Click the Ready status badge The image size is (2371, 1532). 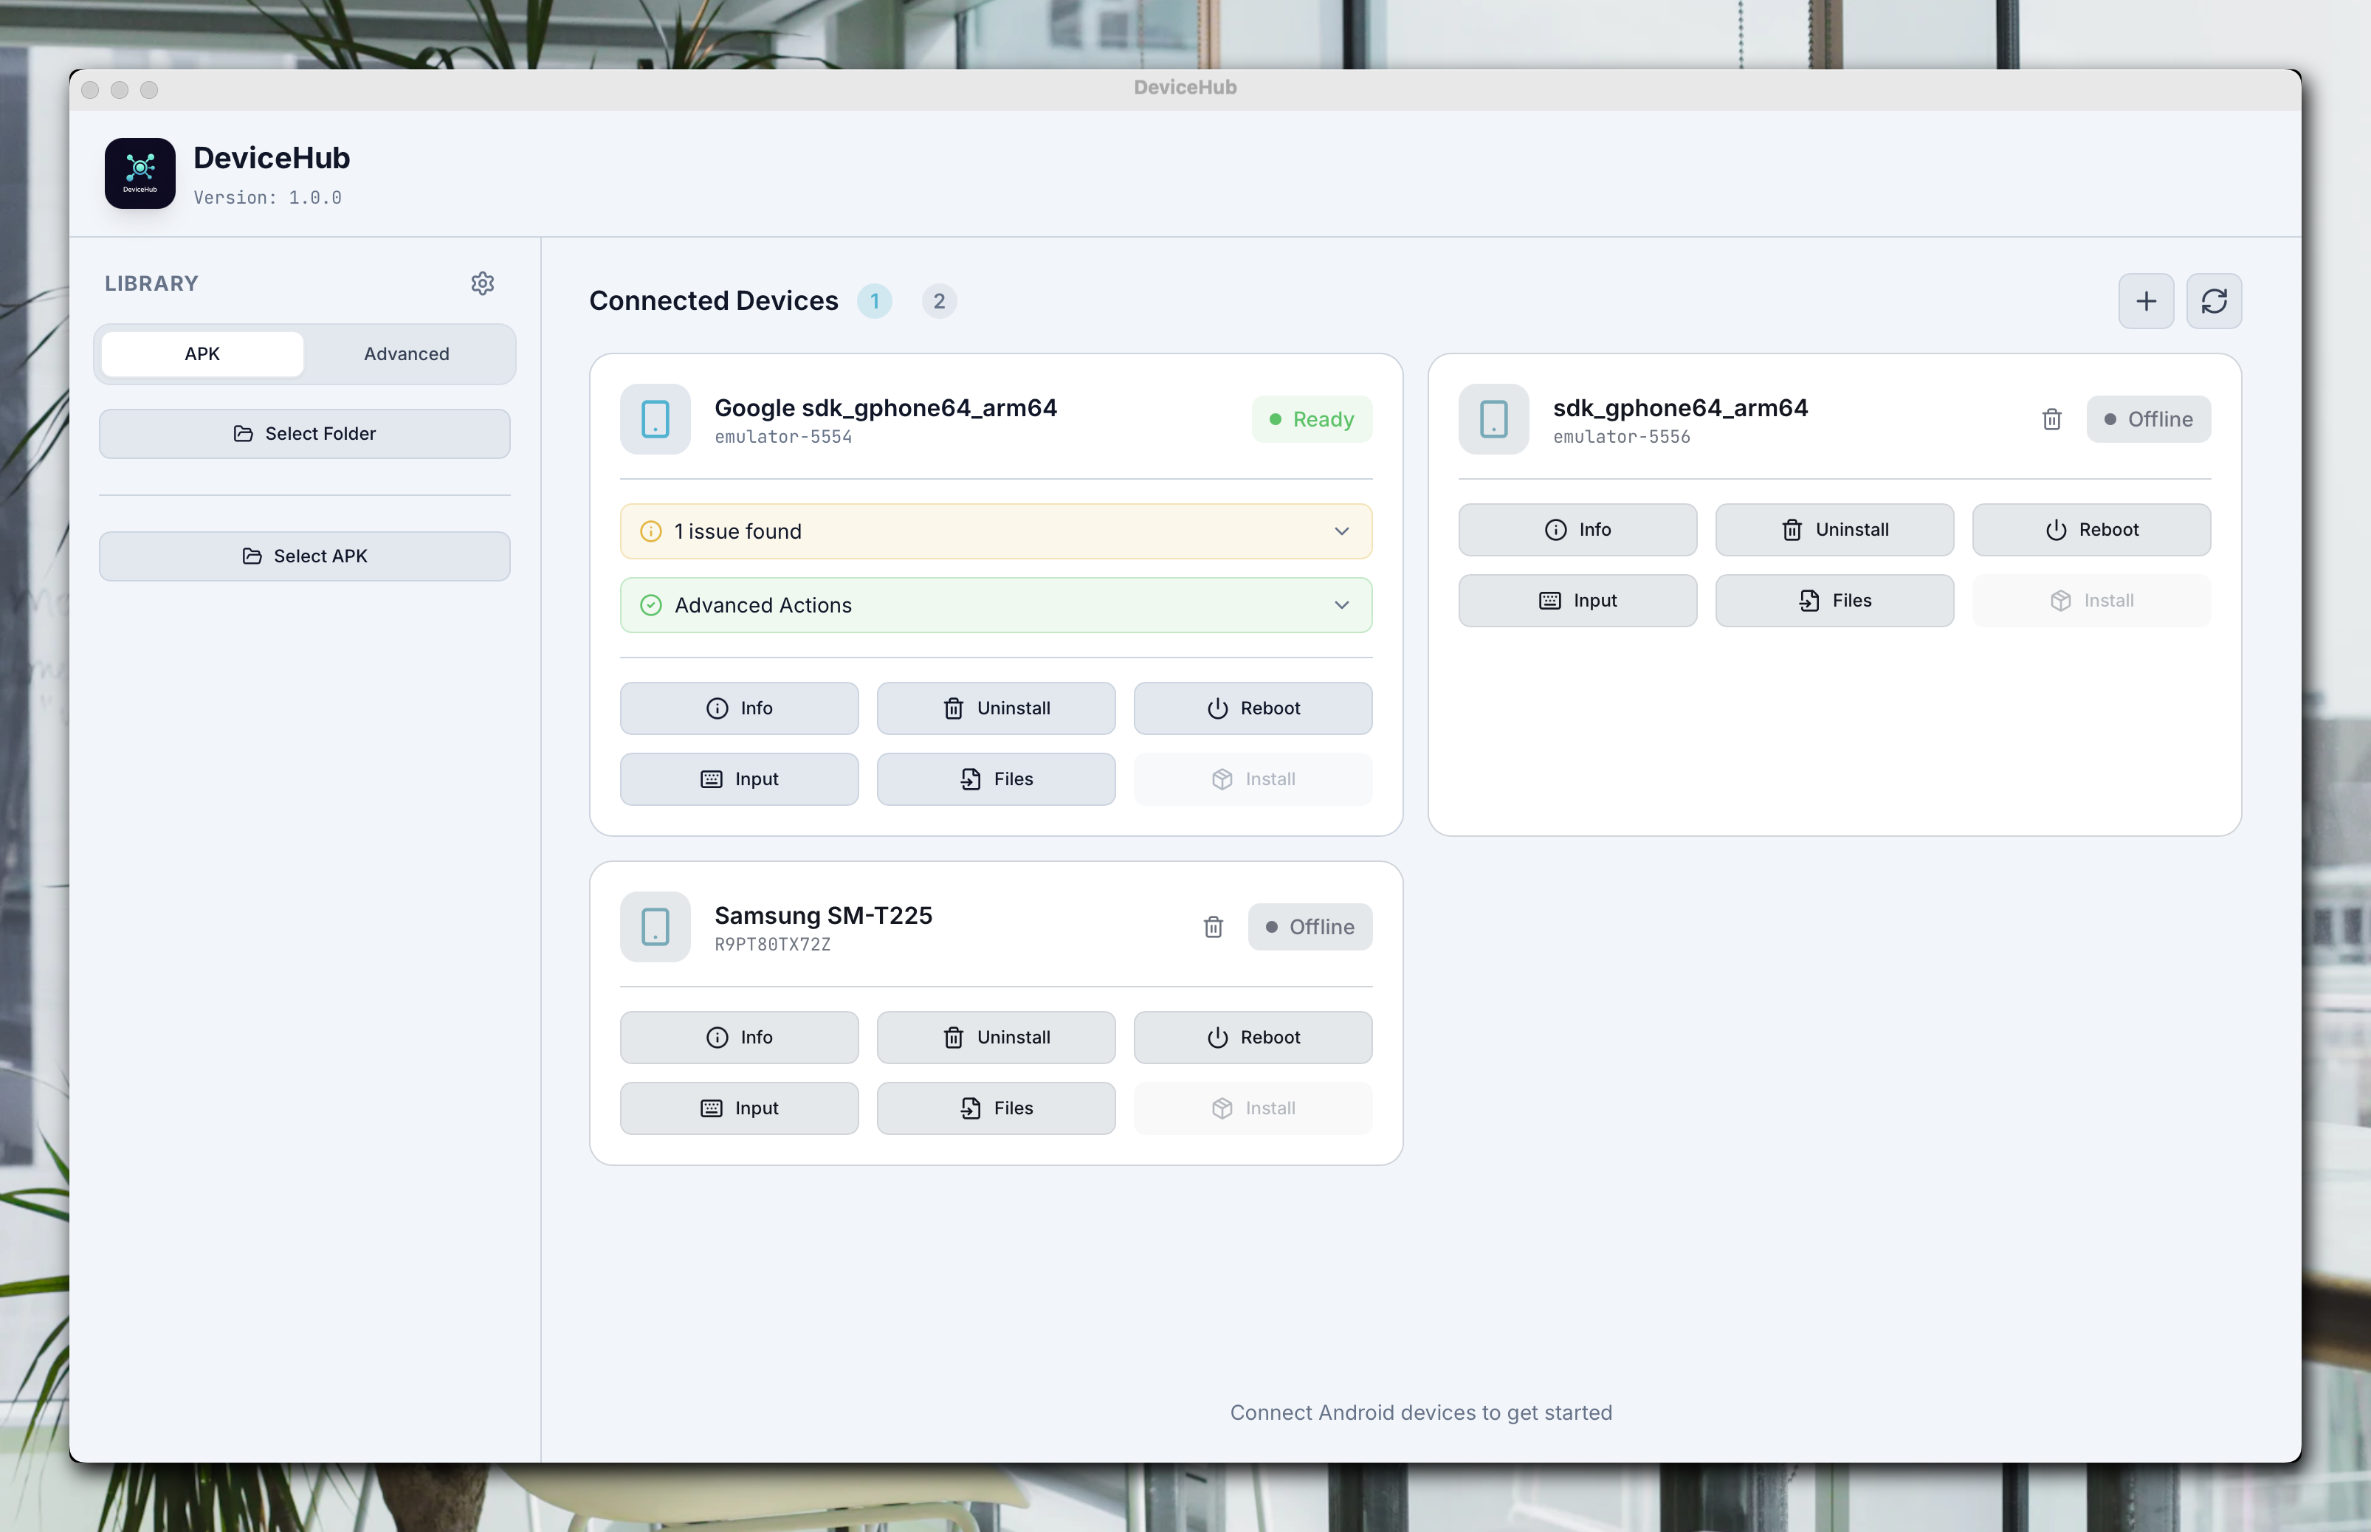point(1312,419)
